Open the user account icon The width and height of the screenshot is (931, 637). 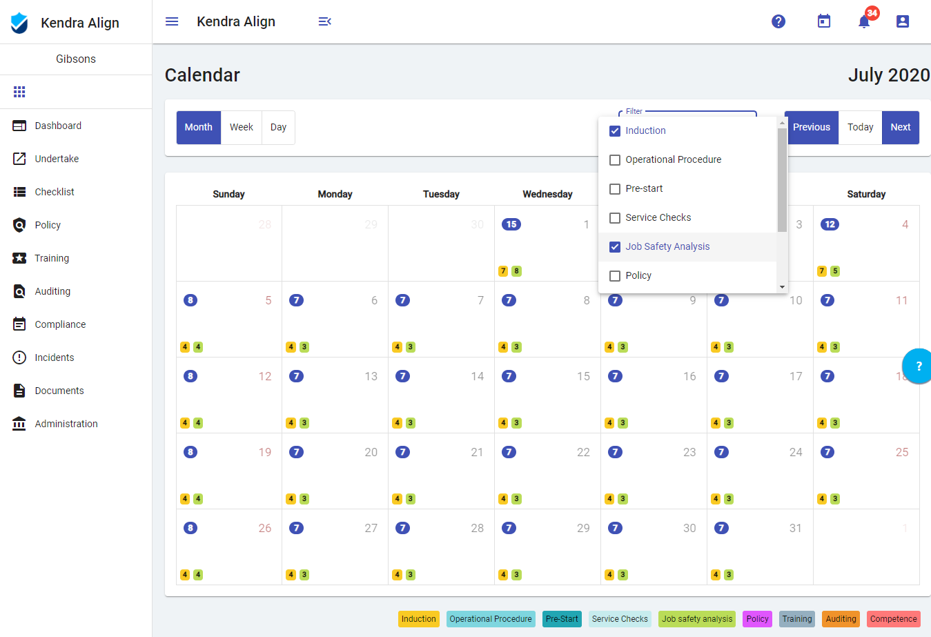(x=903, y=21)
